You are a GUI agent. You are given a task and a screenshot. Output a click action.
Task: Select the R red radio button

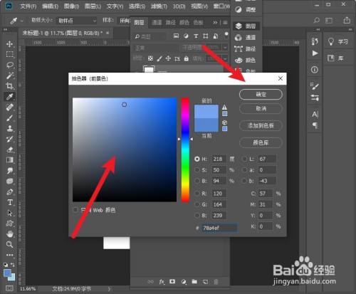pyautogui.click(x=197, y=194)
